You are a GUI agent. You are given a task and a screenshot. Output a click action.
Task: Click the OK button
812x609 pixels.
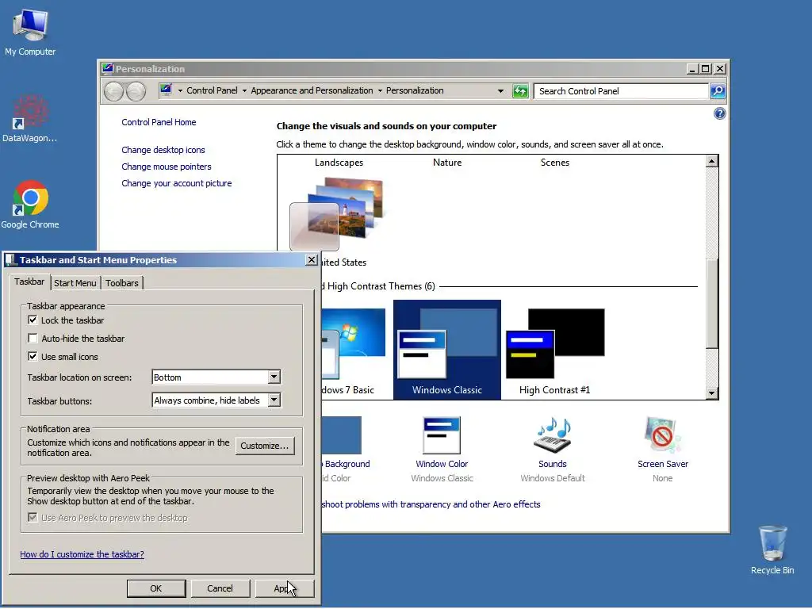pyautogui.click(x=156, y=588)
